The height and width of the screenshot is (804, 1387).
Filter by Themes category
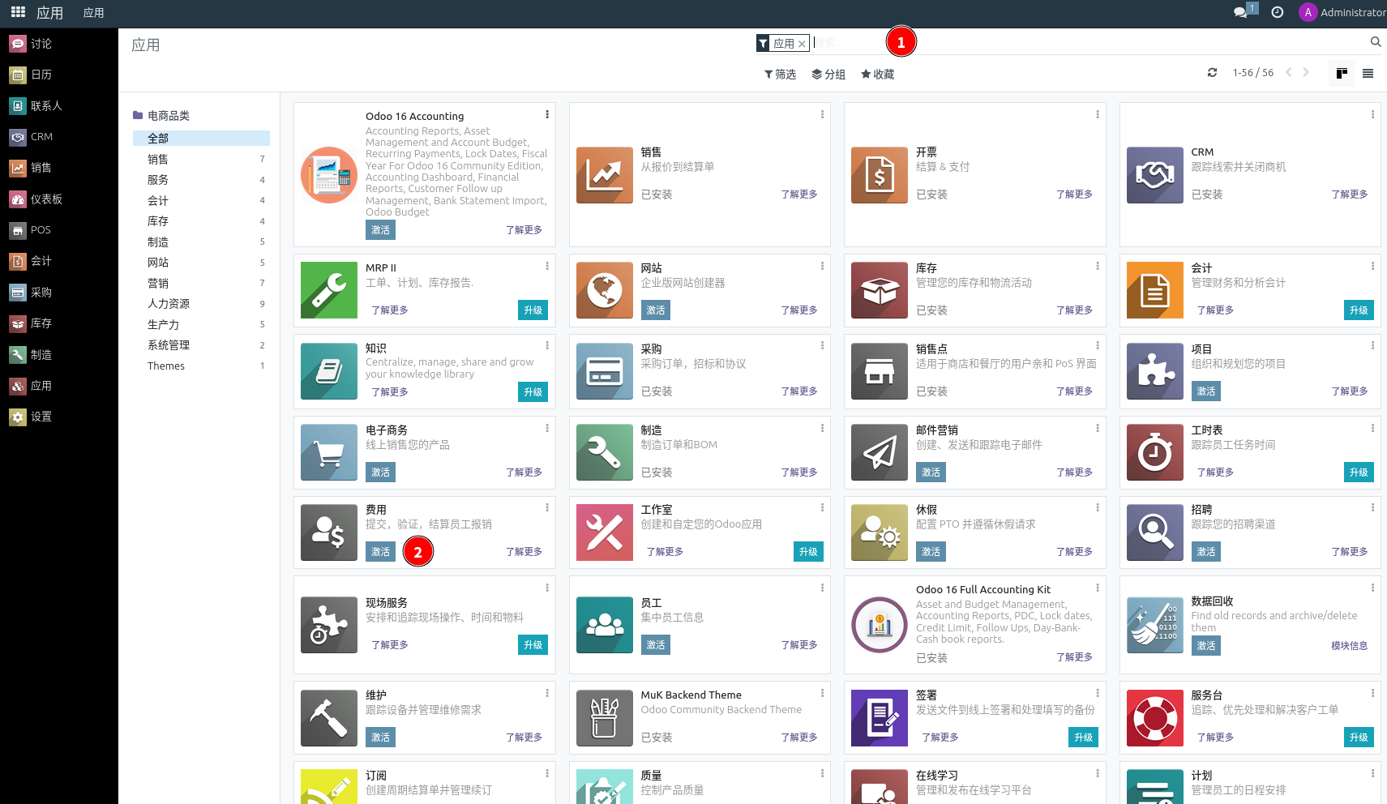pos(201,366)
